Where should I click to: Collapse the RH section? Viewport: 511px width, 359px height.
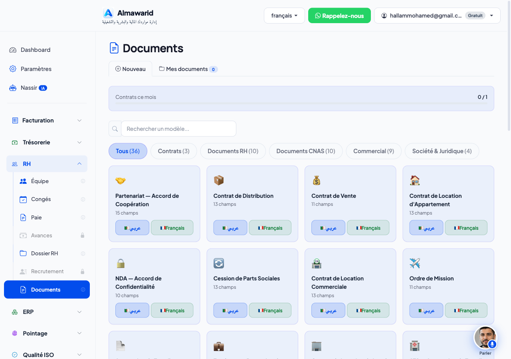[47, 164]
